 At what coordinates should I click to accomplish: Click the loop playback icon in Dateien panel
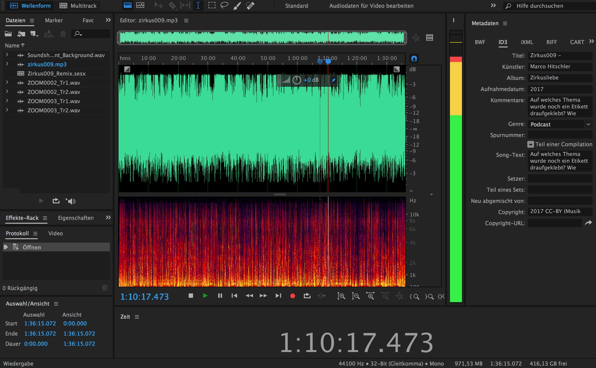click(56, 201)
